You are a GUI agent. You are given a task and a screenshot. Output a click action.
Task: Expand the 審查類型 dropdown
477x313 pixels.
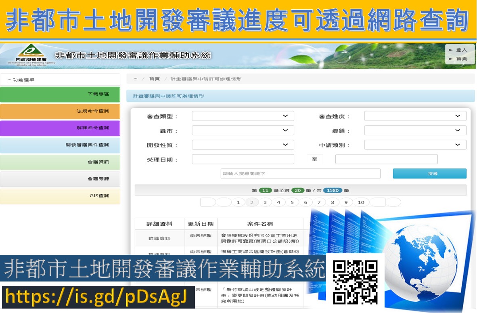[243, 116]
